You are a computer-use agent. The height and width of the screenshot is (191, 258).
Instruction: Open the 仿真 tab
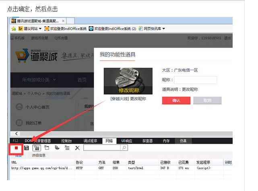click(x=183, y=141)
